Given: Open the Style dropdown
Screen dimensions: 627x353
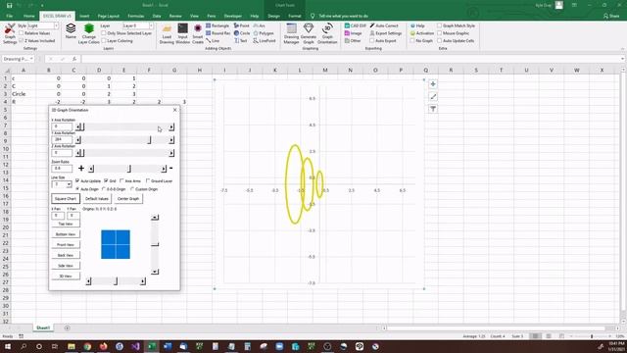Looking at the screenshot, I should (x=56, y=25).
